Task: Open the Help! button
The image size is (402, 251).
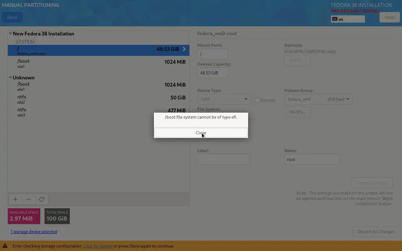Action: pos(389,17)
